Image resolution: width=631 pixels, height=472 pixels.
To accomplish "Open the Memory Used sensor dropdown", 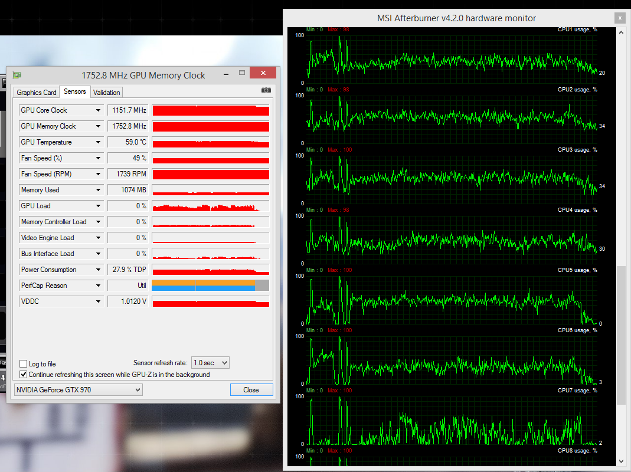I will point(98,190).
